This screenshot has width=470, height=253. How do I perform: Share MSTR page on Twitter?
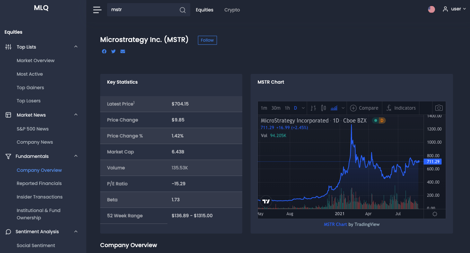(x=113, y=51)
